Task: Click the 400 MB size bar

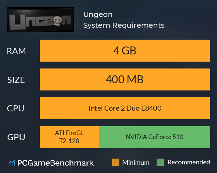Action: 125,79
